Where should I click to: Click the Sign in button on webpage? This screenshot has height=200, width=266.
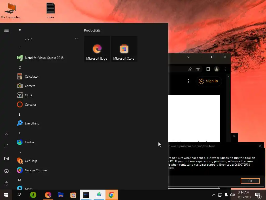pyautogui.click(x=209, y=81)
